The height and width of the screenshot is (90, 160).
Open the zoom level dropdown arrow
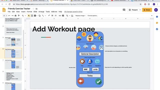[25, 16]
